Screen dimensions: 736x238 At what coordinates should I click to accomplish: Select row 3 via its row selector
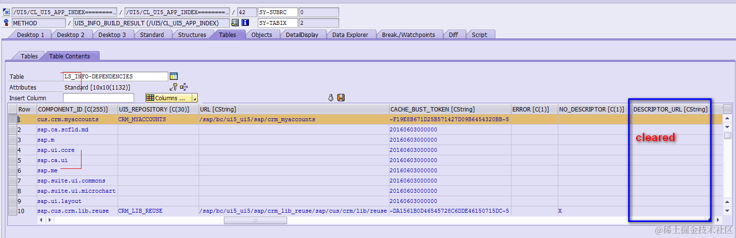tap(13, 140)
